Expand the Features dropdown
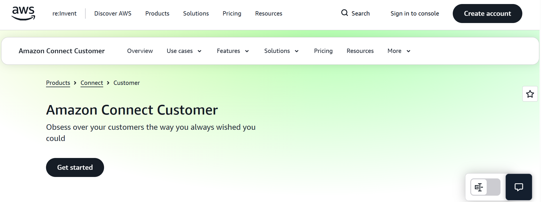This screenshot has width=541, height=202. click(233, 51)
